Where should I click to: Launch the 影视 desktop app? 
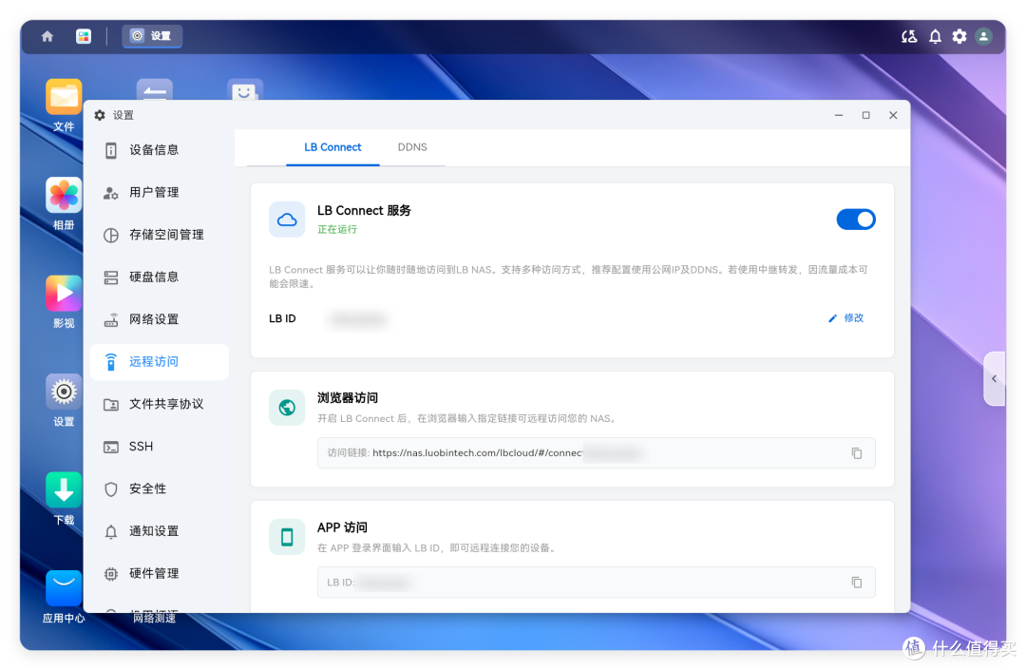64,301
